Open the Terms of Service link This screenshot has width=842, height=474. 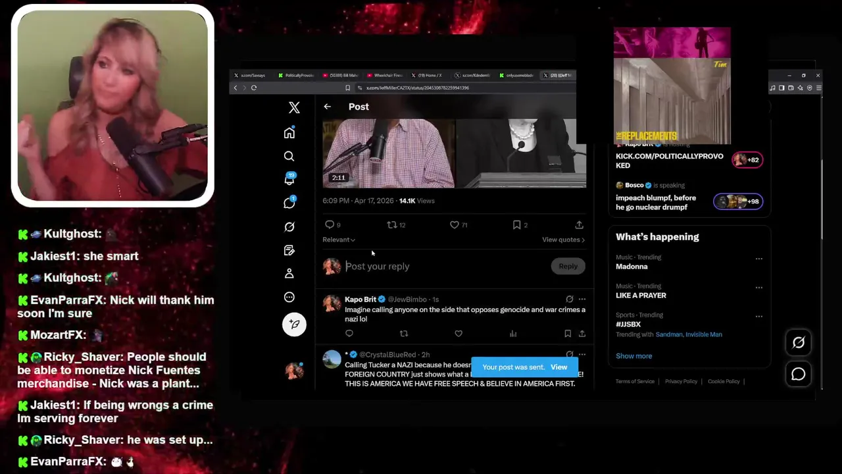[635, 381]
